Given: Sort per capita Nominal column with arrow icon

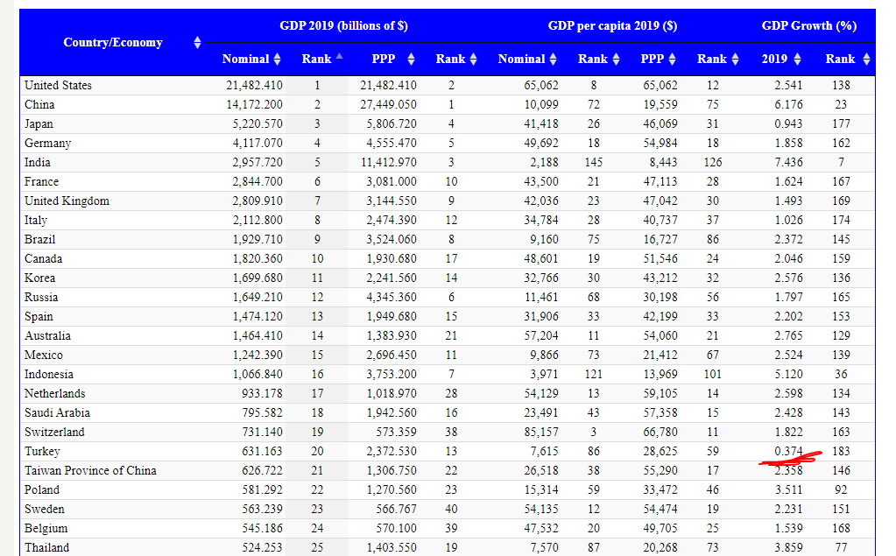Looking at the screenshot, I should 554,60.
